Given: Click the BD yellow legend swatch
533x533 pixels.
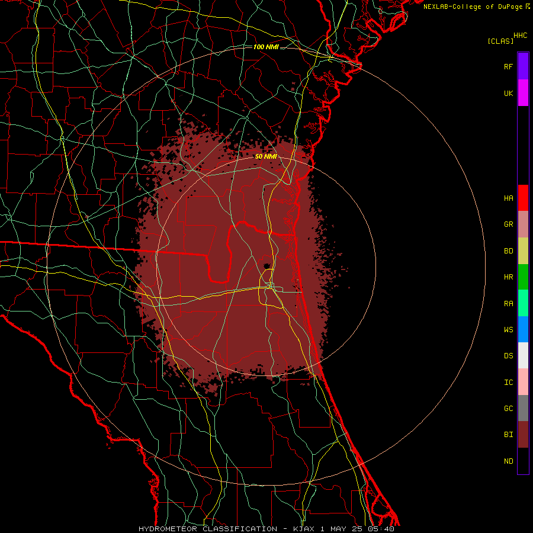Looking at the screenshot, I should click(x=523, y=251).
